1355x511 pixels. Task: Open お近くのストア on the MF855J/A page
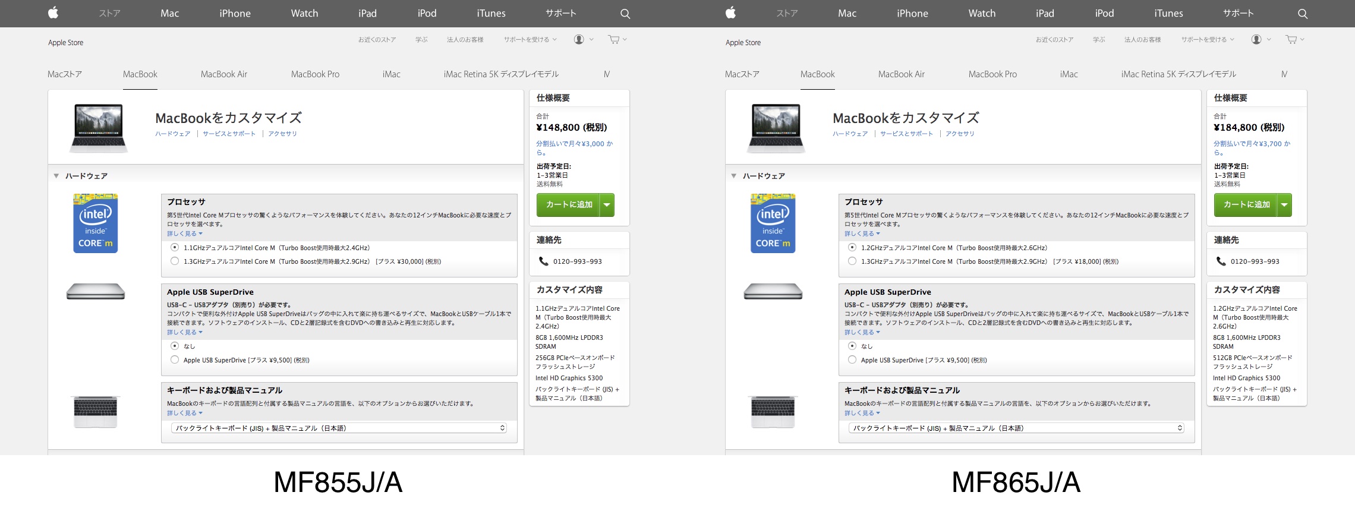coord(377,40)
